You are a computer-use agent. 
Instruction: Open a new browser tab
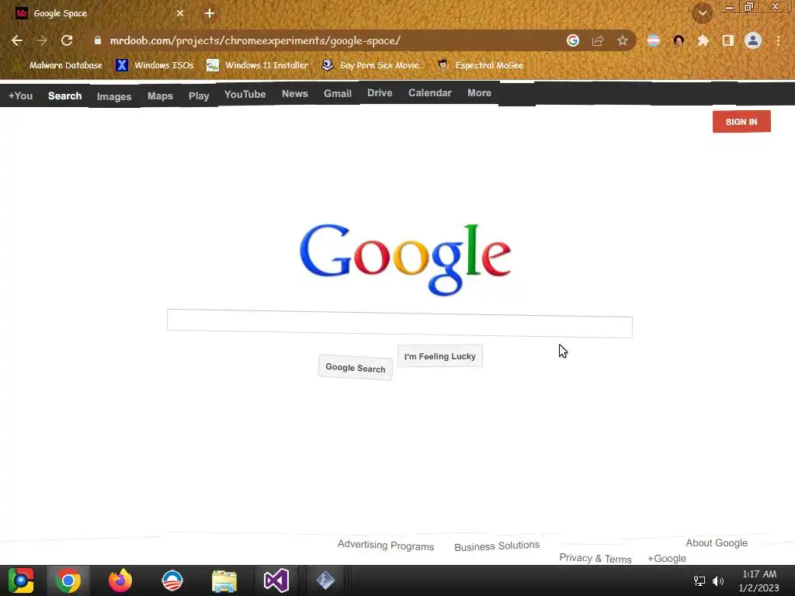pos(210,13)
